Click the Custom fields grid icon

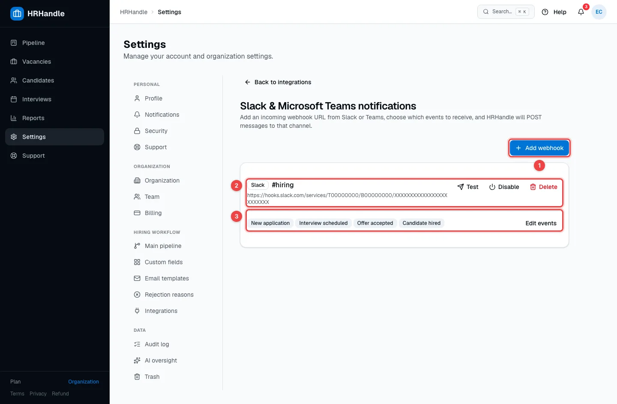pyautogui.click(x=137, y=262)
